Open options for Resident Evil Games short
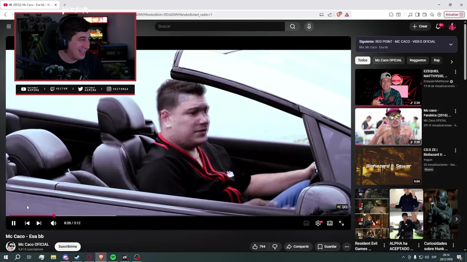Viewport: 467px width, 262px height. (x=384, y=246)
